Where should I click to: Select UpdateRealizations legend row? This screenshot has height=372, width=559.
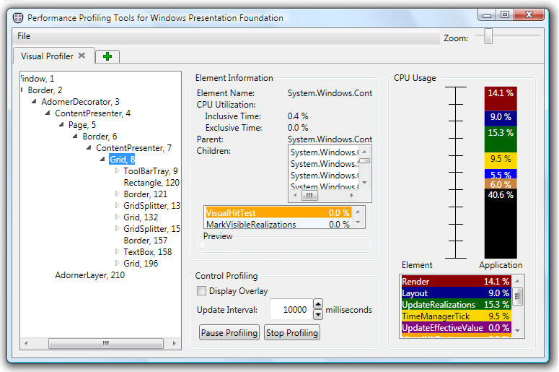coord(457,305)
